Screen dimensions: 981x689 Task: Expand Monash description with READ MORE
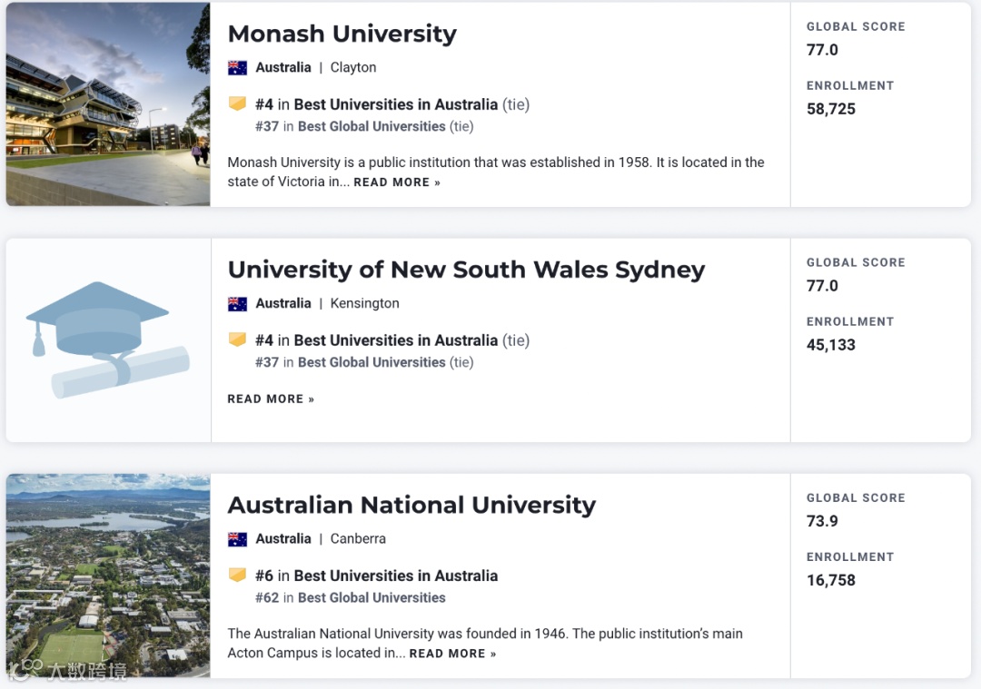pyautogui.click(x=397, y=182)
